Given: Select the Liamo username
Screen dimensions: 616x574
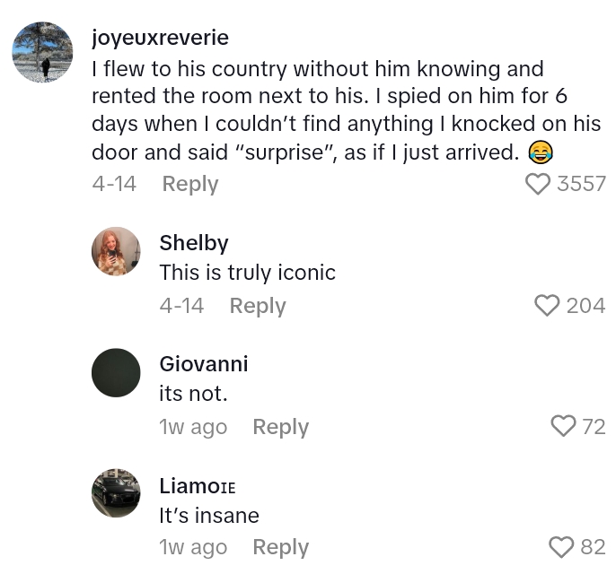Looking at the screenshot, I should pos(198,485).
